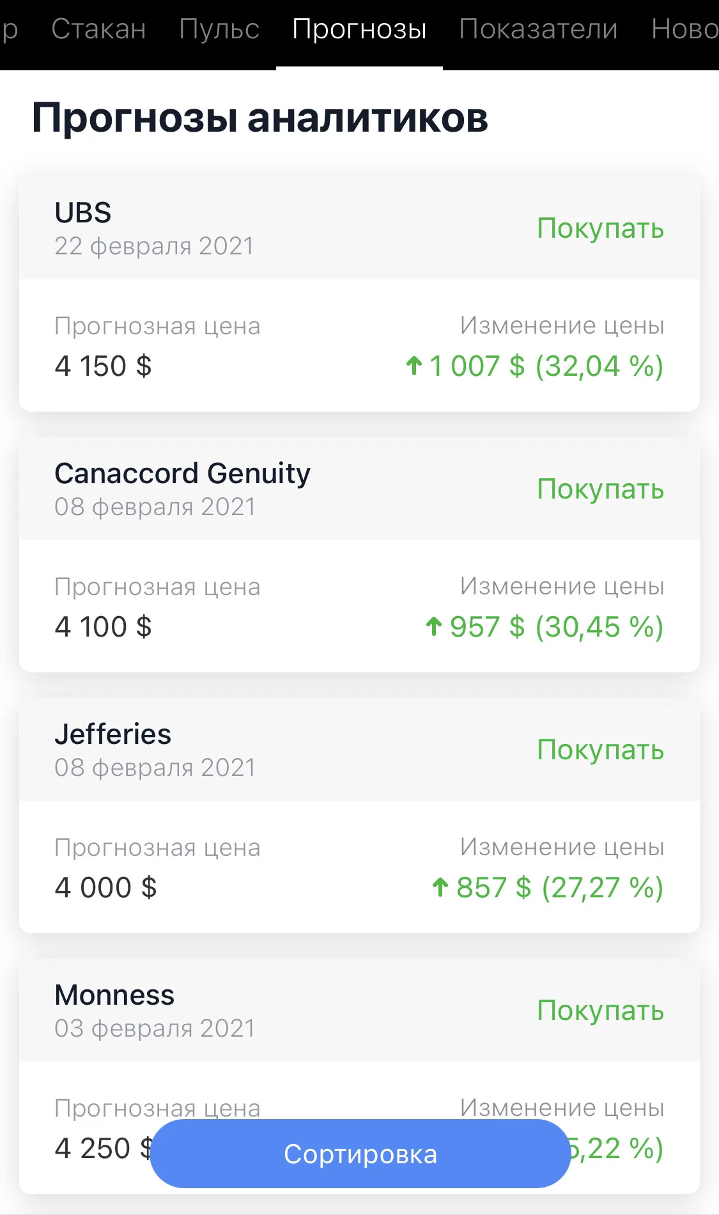Open the Jefferies forecast card header
719x1215 pixels.
(359, 750)
